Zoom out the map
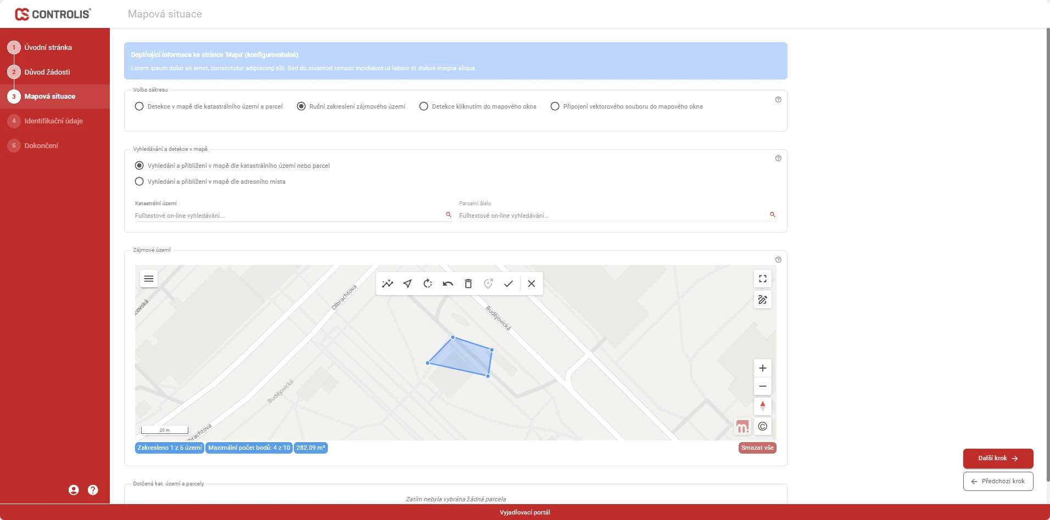 coord(763,386)
